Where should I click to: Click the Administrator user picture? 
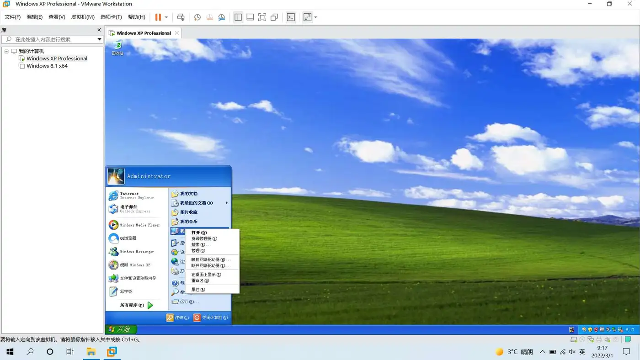point(116,176)
